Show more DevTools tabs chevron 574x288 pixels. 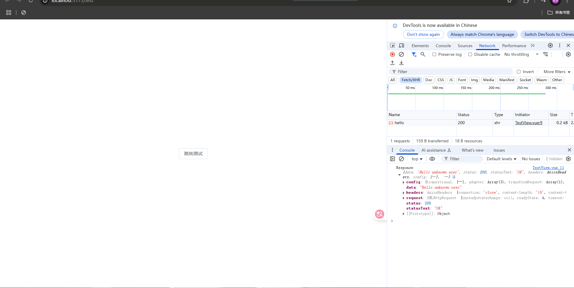tap(533, 45)
